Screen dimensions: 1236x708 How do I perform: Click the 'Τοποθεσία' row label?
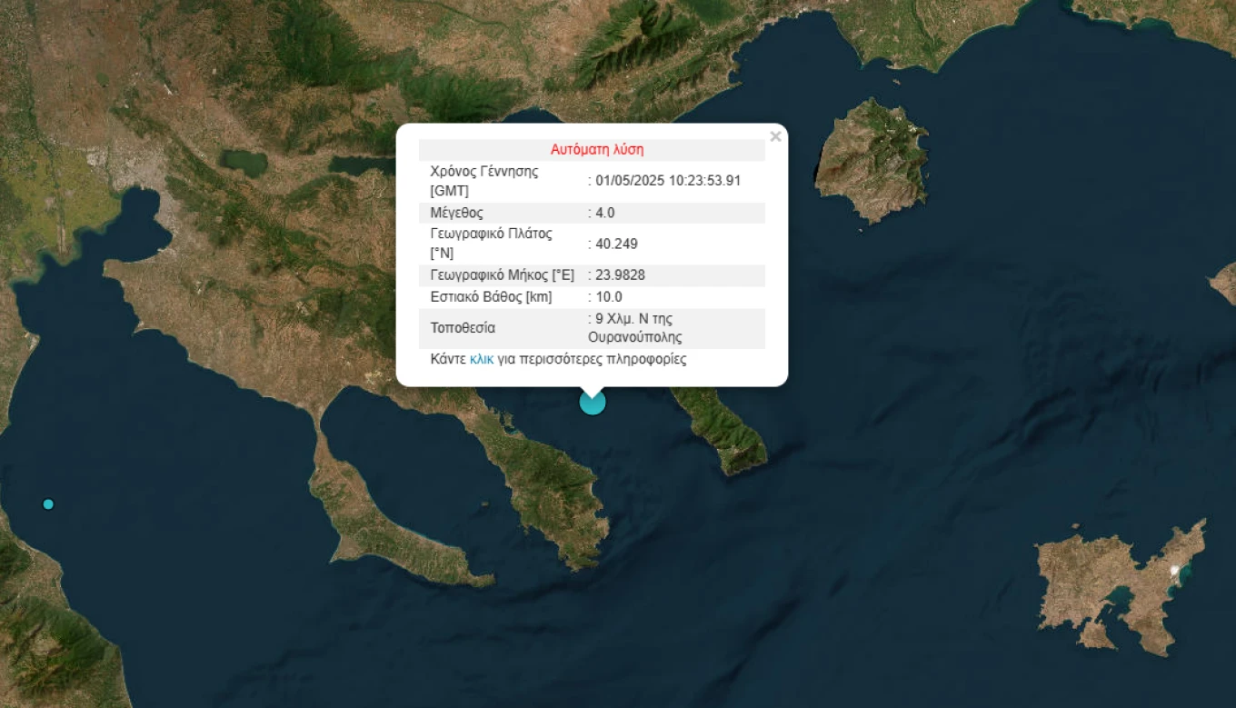463,328
